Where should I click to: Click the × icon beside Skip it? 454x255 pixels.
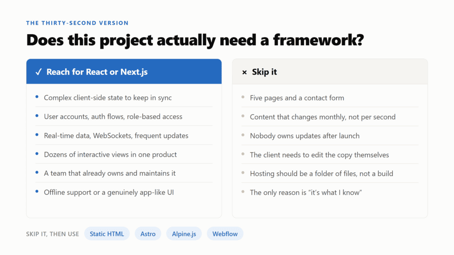244,72
